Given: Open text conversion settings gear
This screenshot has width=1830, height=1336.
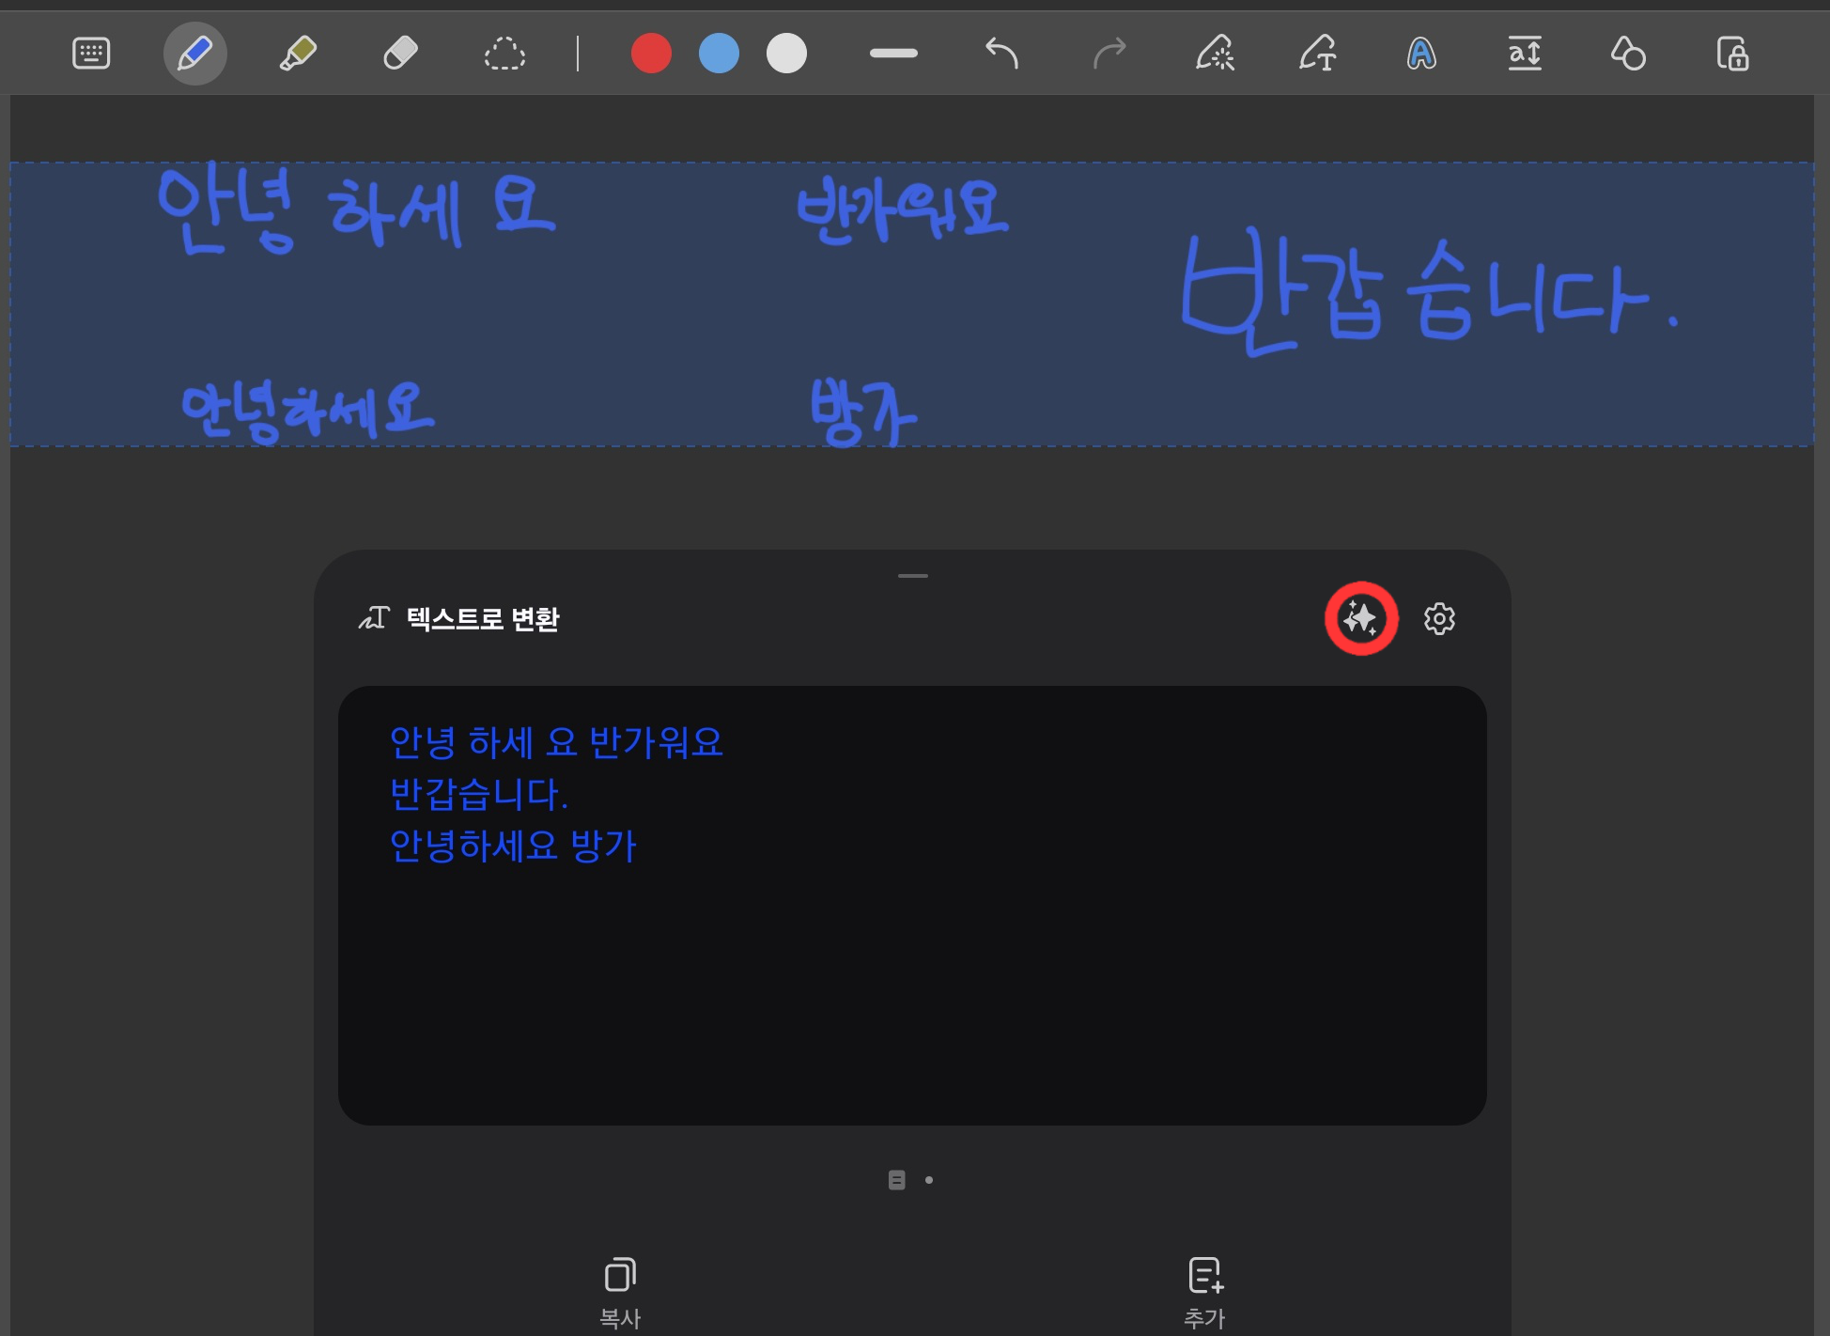Looking at the screenshot, I should [1439, 618].
